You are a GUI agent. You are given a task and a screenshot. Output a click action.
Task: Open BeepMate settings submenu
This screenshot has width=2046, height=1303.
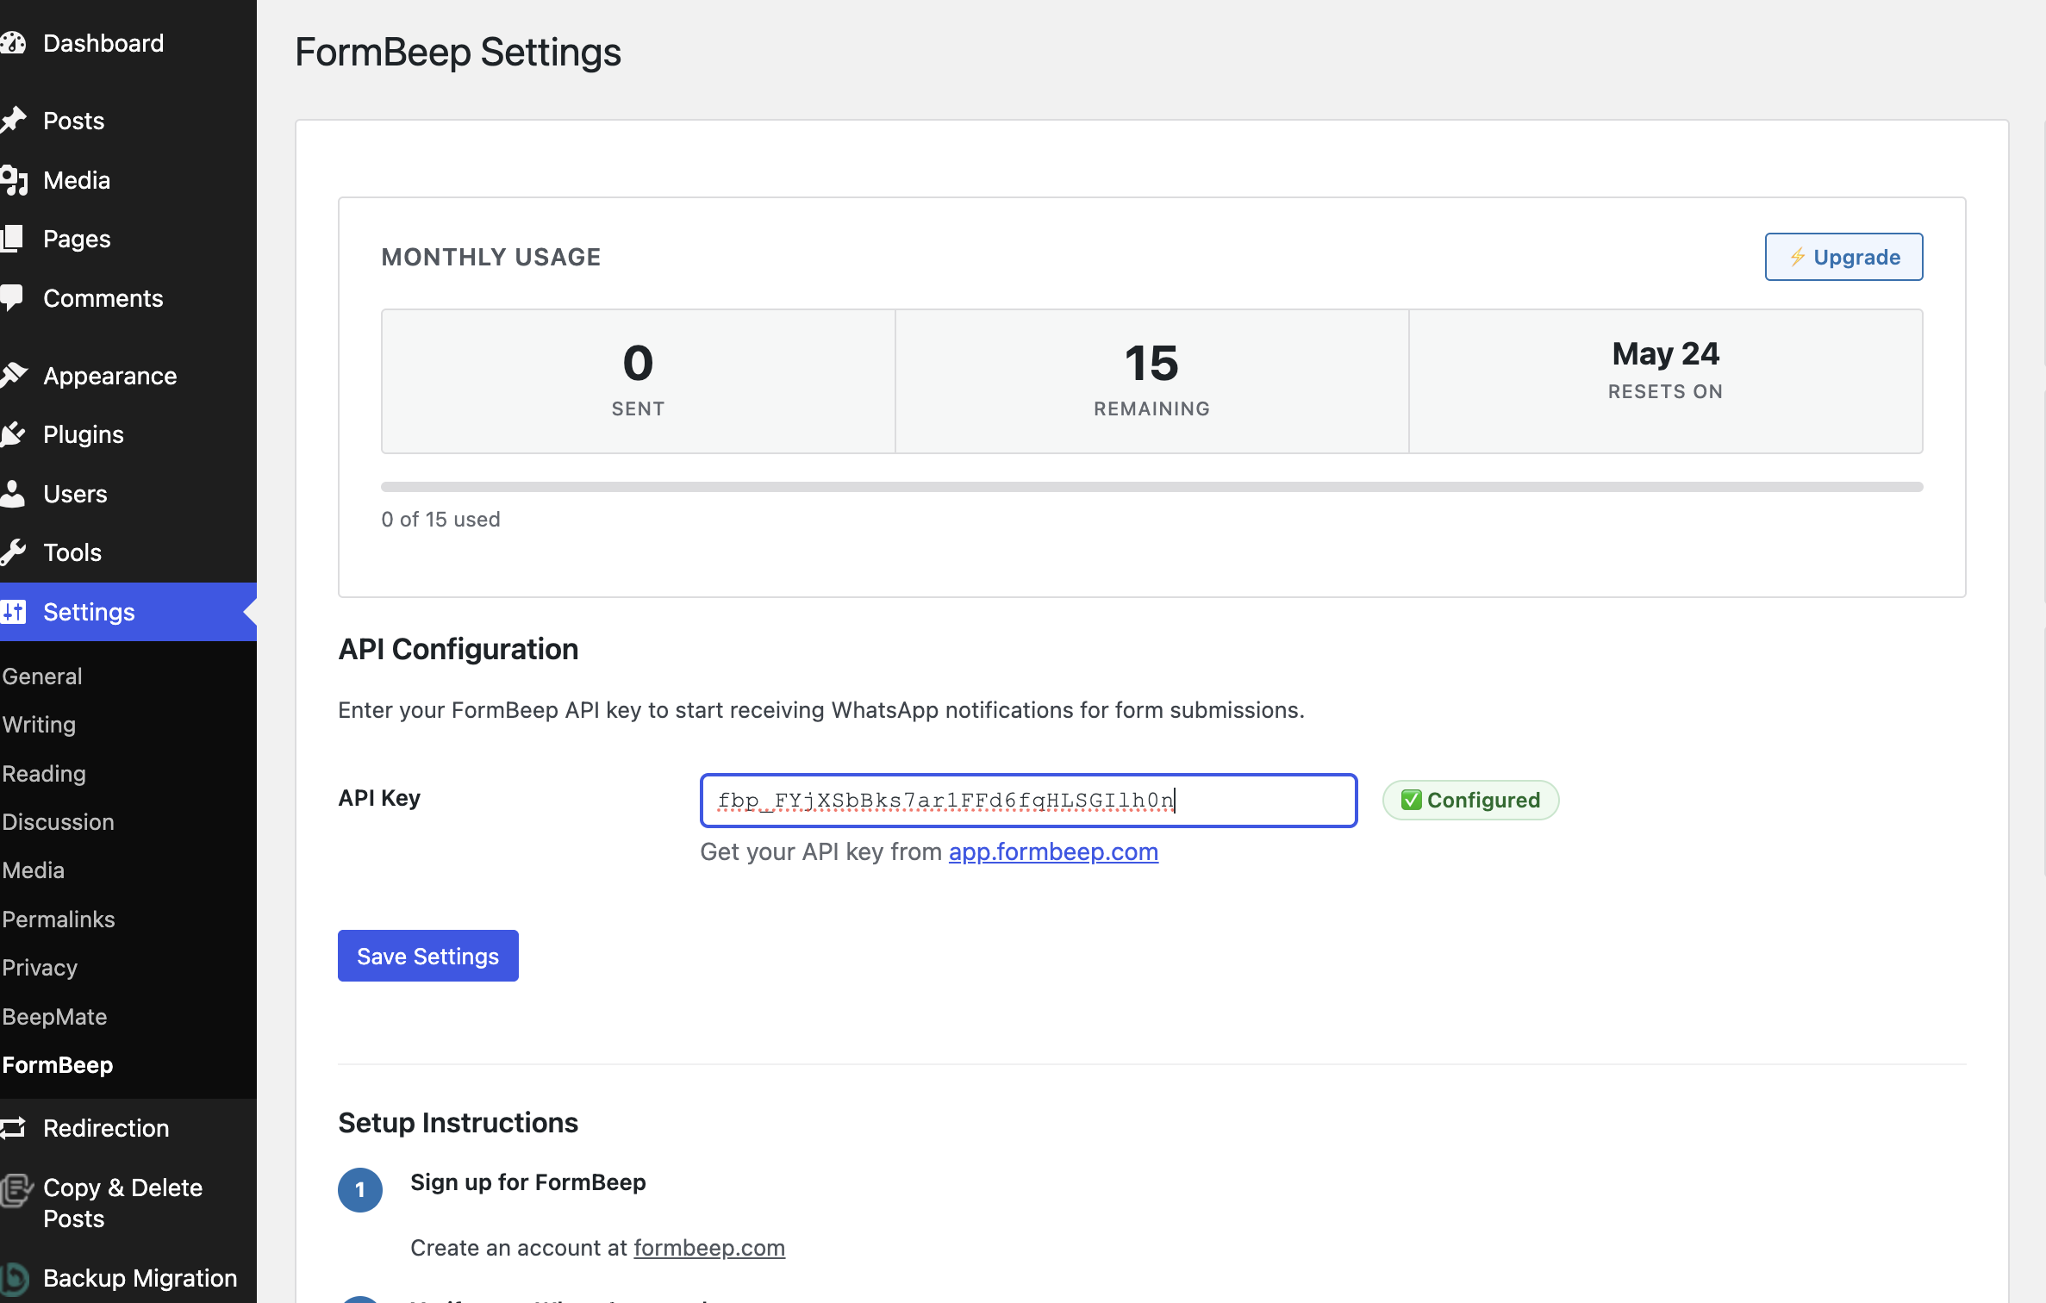point(54,1017)
